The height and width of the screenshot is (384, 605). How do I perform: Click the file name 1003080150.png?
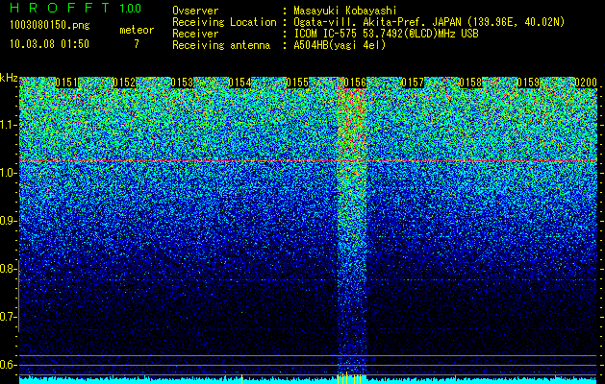(x=50, y=25)
